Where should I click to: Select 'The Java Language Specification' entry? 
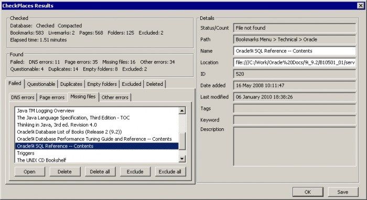[x=96, y=118]
